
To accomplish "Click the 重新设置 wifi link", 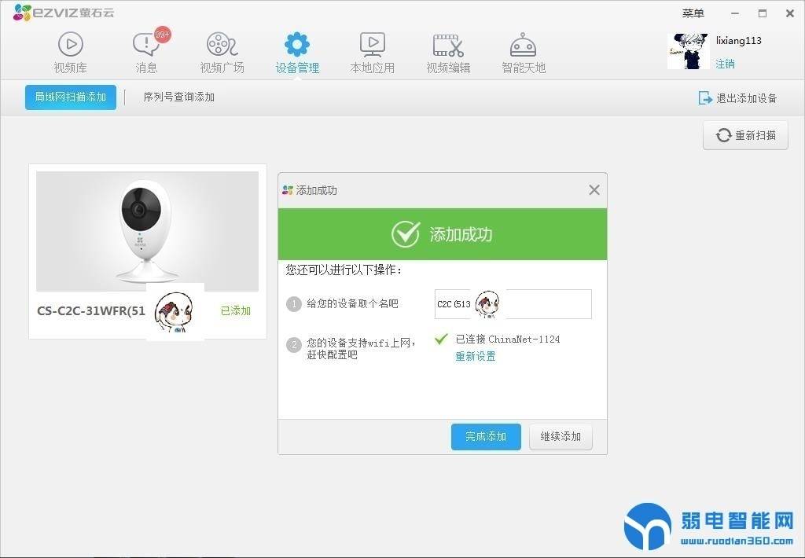I will point(476,356).
